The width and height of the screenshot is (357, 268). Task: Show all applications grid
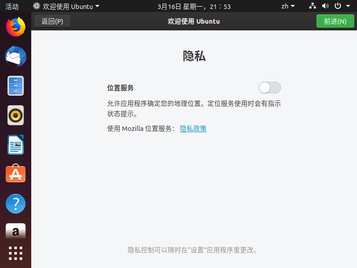[x=16, y=253]
